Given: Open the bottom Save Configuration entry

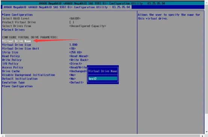Looking at the screenshot, I should (18, 86).
